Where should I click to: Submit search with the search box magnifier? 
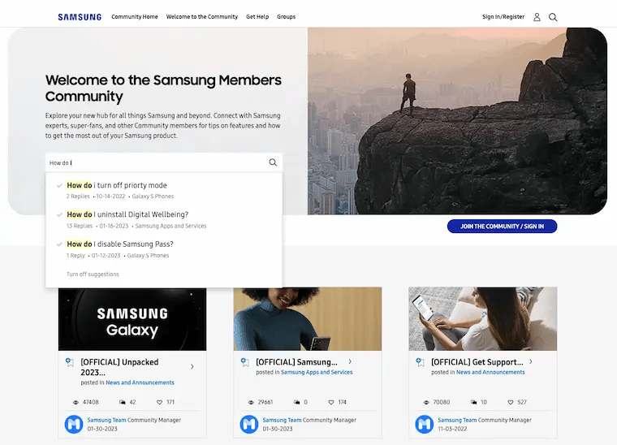point(273,162)
